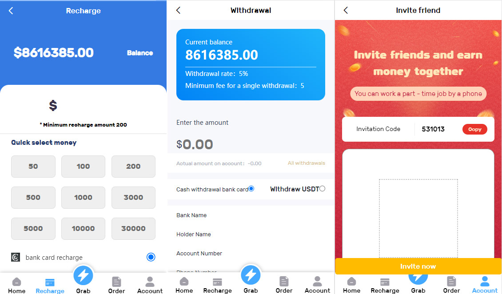Open Account tab on Invite friend panel

pyautogui.click(x=485, y=285)
